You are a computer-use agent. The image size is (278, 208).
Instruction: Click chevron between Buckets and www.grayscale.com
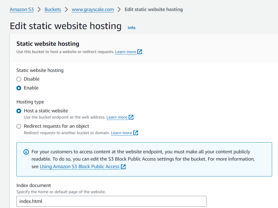pyautogui.click(x=66, y=9)
